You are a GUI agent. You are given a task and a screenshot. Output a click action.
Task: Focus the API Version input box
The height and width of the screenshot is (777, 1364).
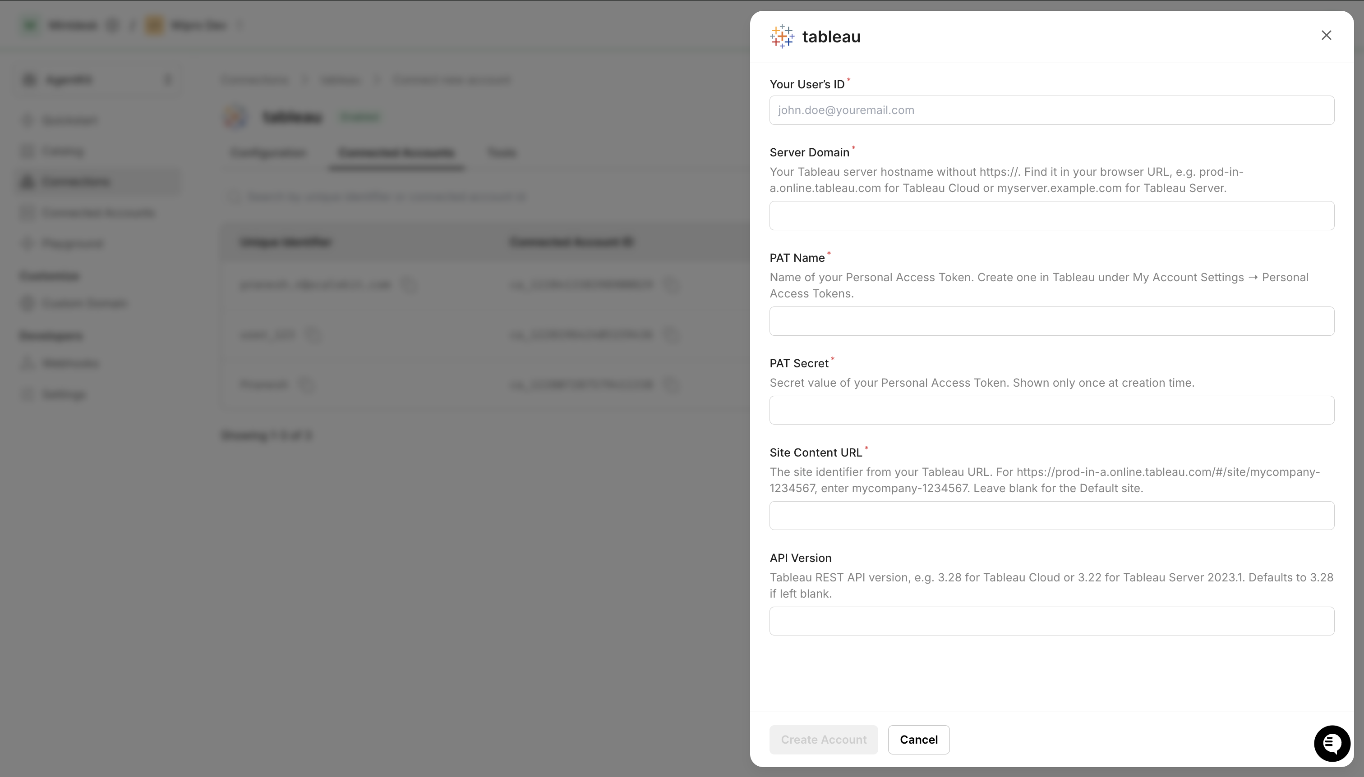pyautogui.click(x=1051, y=621)
